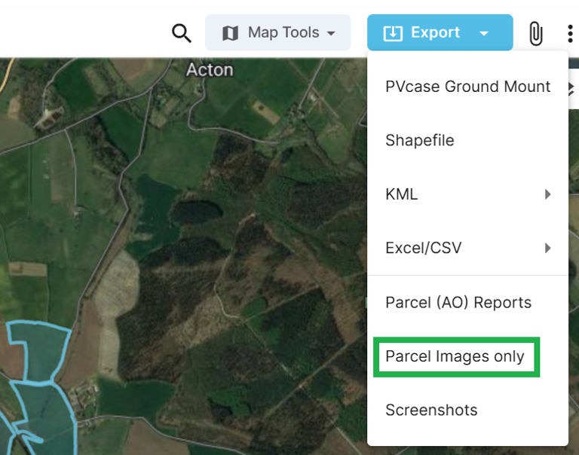This screenshot has width=579, height=455.
Task: Choose Shapefile from Export menu
Action: (x=467, y=140)
